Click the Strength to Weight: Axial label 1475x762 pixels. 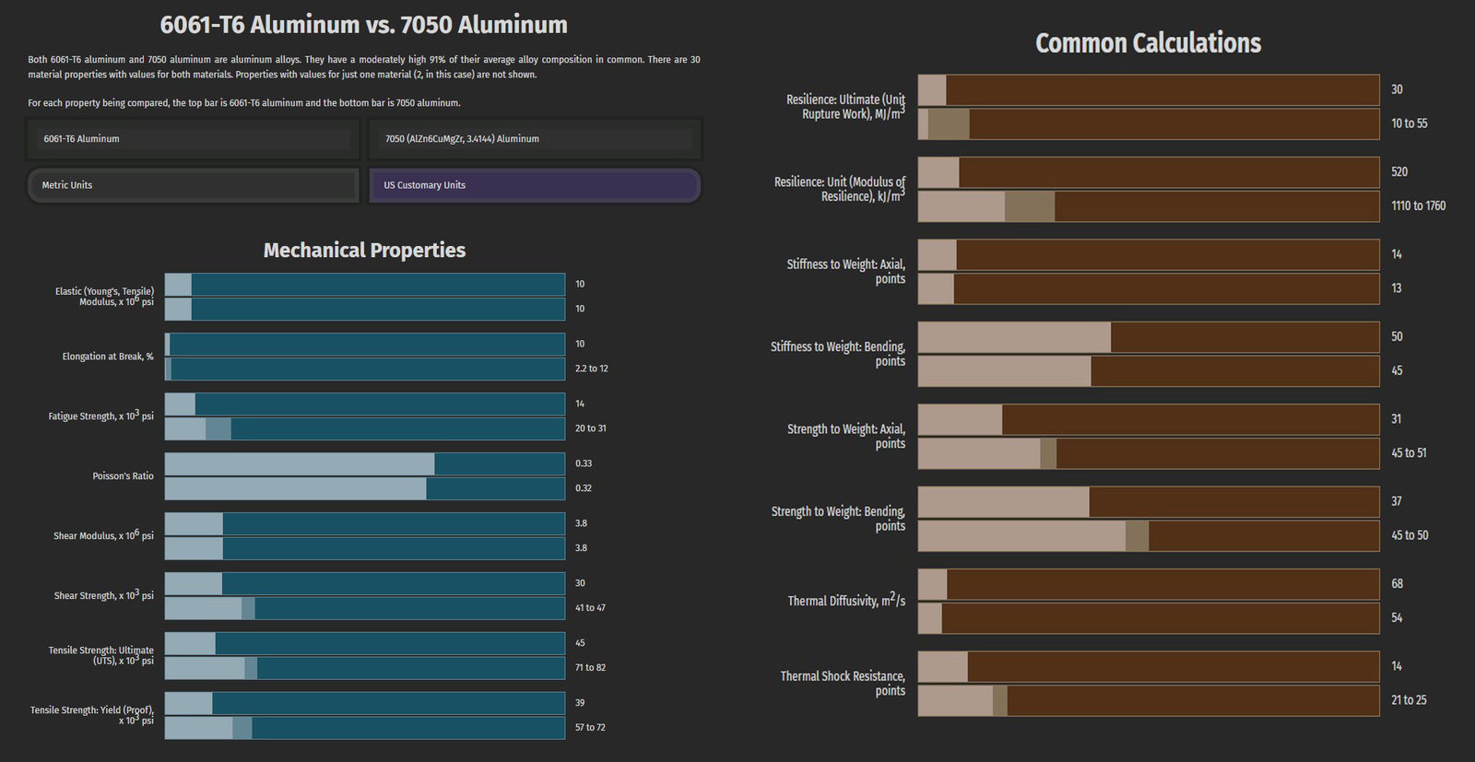point(846,437)
